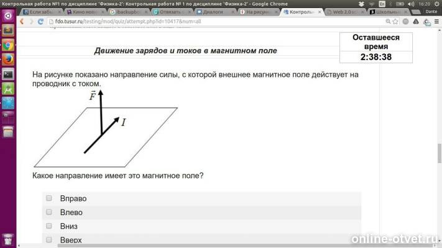Bookmark this page with star icon
The image size is (442, 248).
(395, 21)
